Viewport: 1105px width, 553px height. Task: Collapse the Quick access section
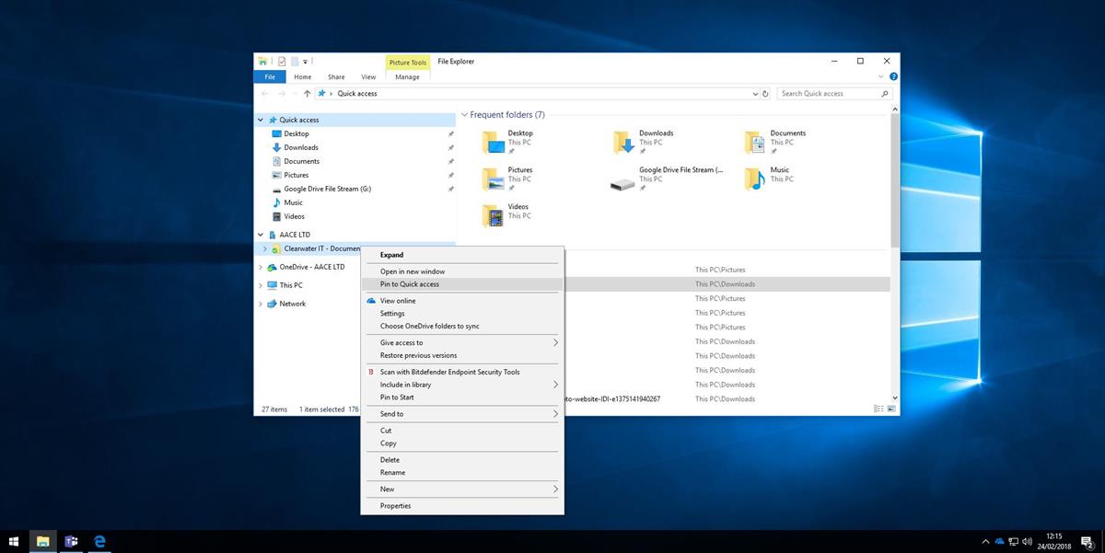(x=261, y=120)
